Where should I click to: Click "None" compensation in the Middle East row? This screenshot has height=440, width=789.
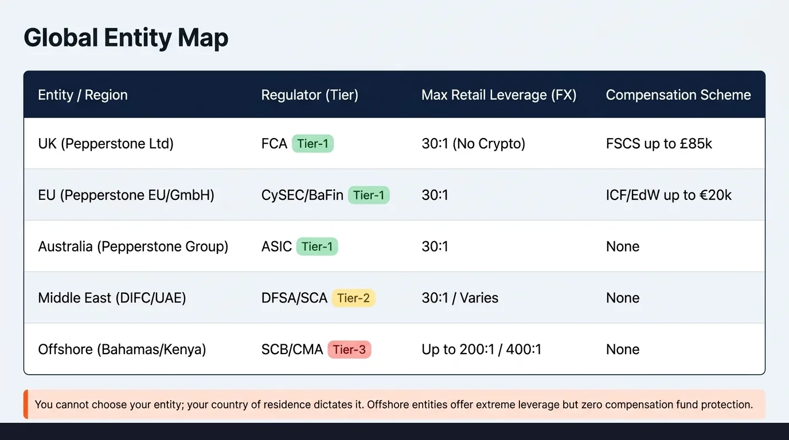click(x=623, y=298)
